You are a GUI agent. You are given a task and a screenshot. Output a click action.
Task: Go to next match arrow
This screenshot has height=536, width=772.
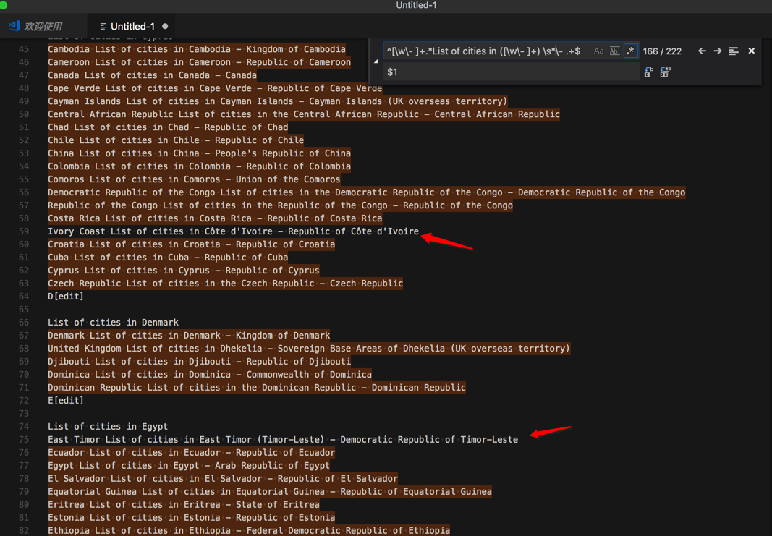[x=718, y=51]
